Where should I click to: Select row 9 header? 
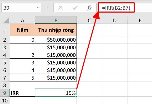(x=5, y=93)
